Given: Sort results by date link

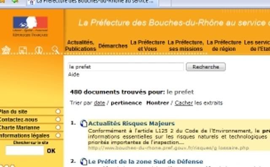Looking at the screenshot, I should (x=100, y=103).
